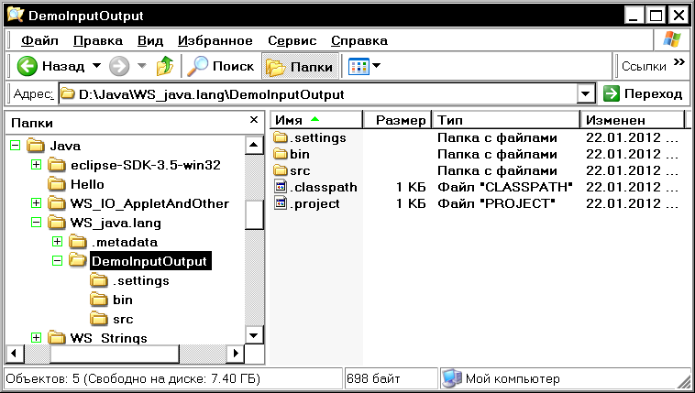Click the Переход go button
Viewport: 695px width, 393px height.
(643, 94)
